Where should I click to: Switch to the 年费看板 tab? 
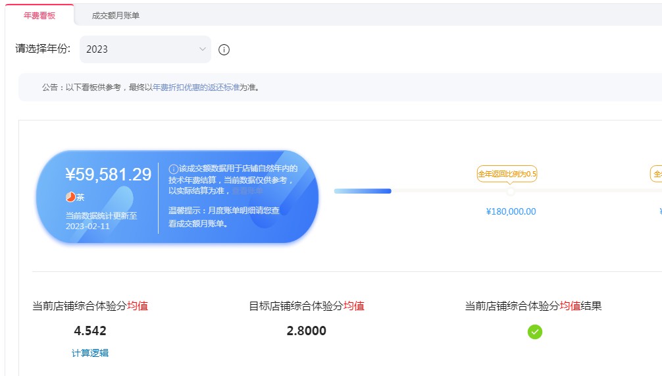pyautogui.click(x=39, y=16)
